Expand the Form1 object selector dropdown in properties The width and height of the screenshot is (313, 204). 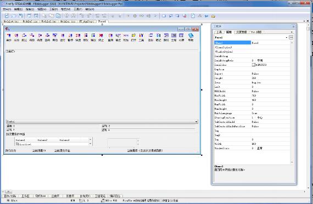pyautogui.click(x=287, y=37)
